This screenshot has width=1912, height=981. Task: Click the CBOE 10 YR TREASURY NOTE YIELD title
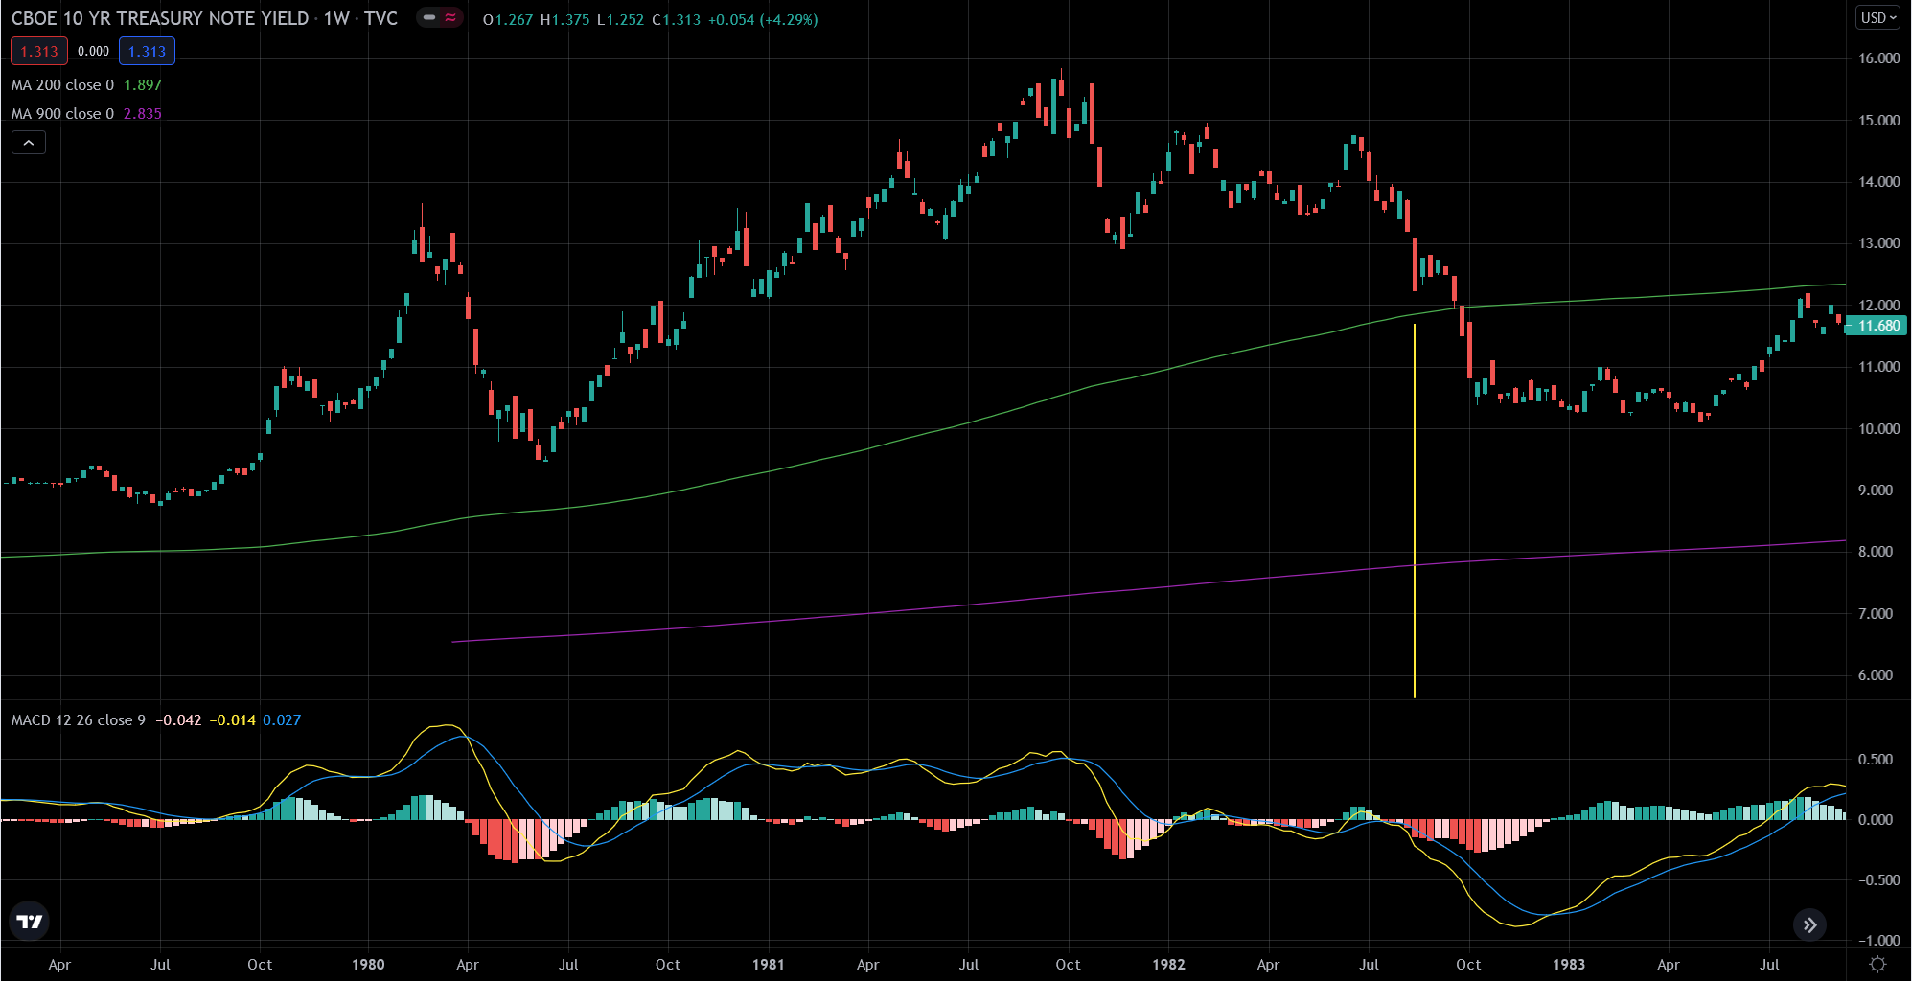(x=160, y=18)
